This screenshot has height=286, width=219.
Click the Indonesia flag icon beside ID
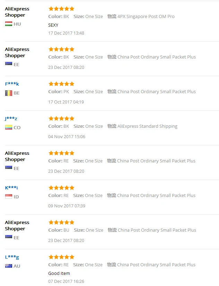coord(9,197)
